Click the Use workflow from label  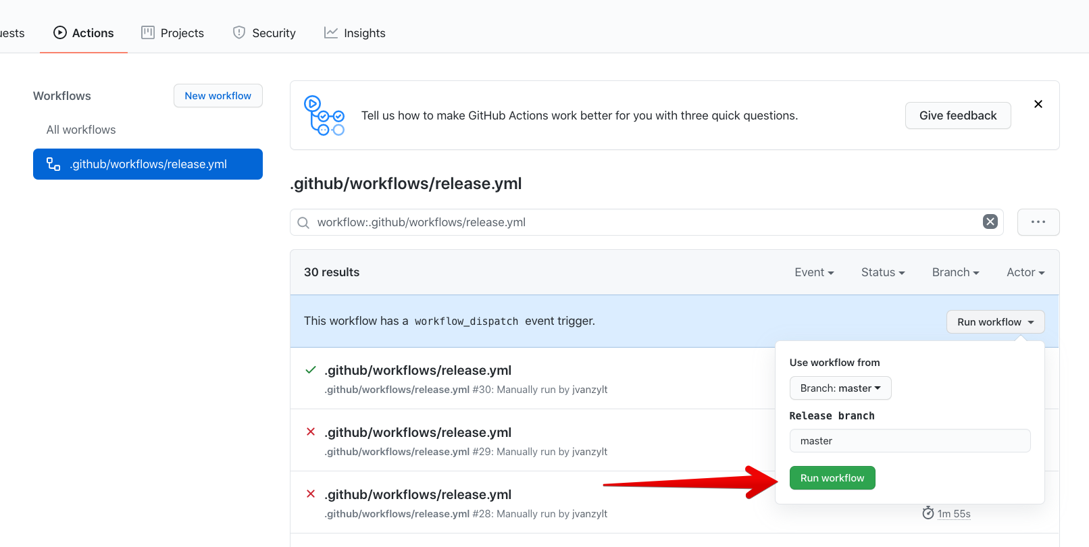pyautogui.click(x=835, y=363)
